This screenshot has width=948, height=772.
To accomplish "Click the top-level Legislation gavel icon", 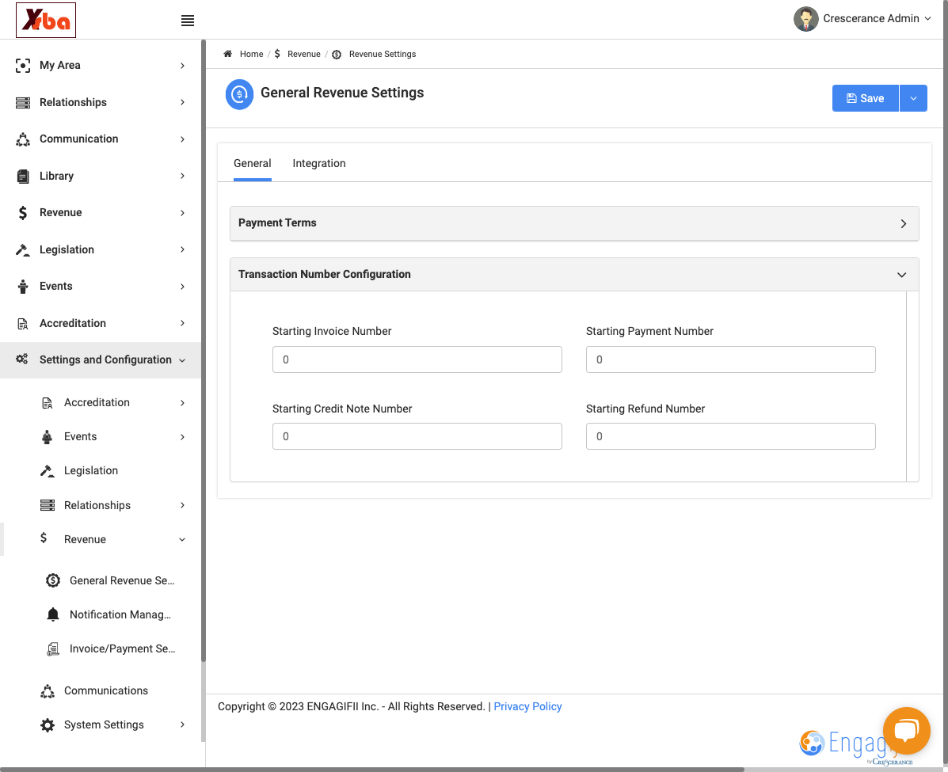I will pos(23,249).
